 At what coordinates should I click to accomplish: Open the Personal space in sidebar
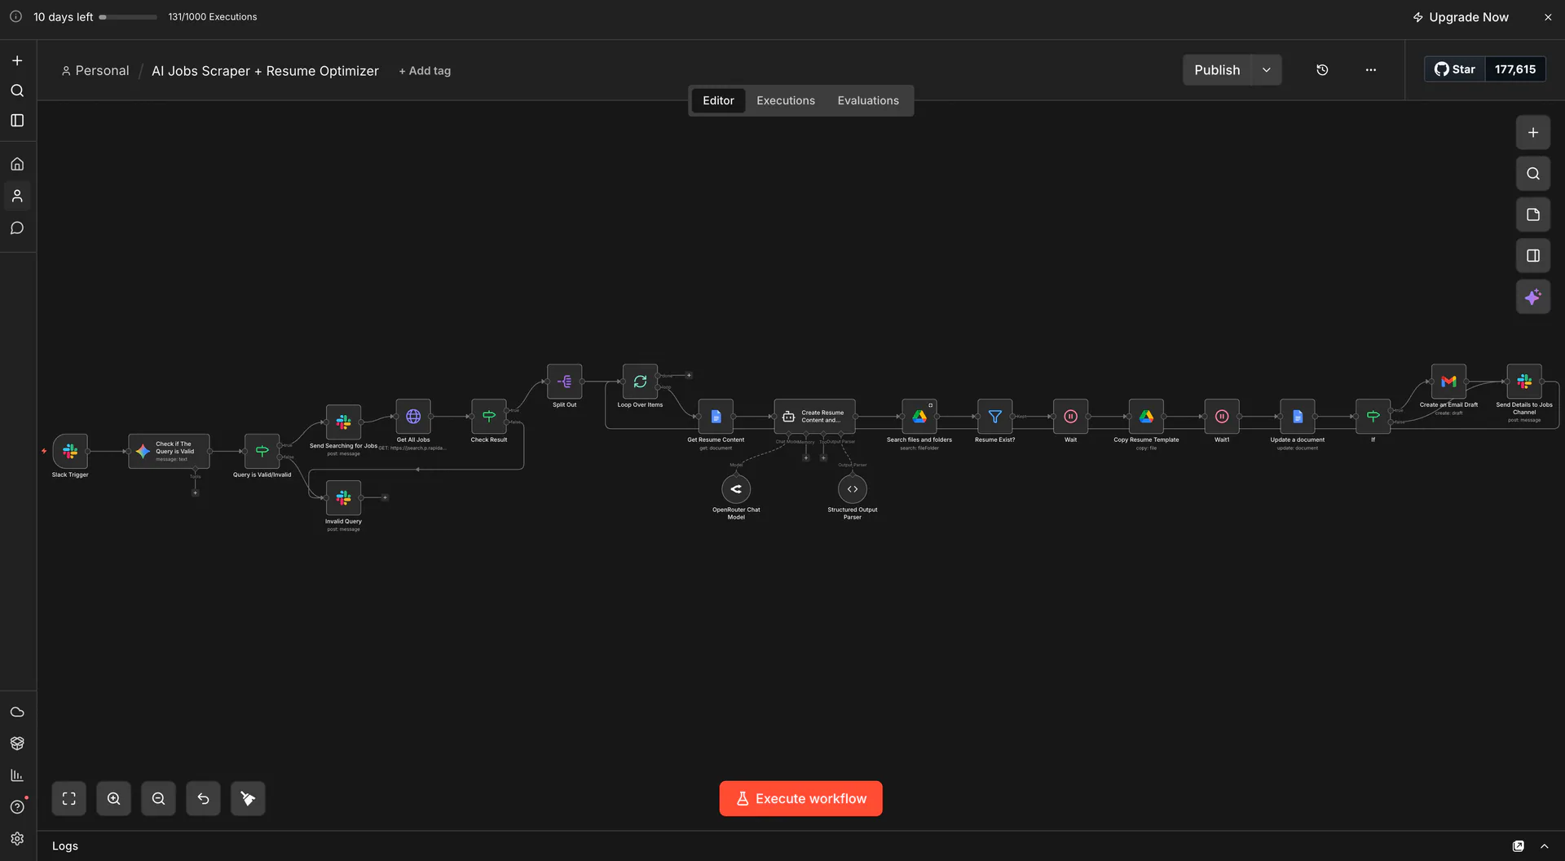(x=17, y=196)
